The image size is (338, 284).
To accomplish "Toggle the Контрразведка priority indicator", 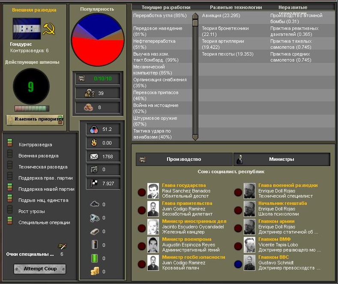I will tap(10, 143).
